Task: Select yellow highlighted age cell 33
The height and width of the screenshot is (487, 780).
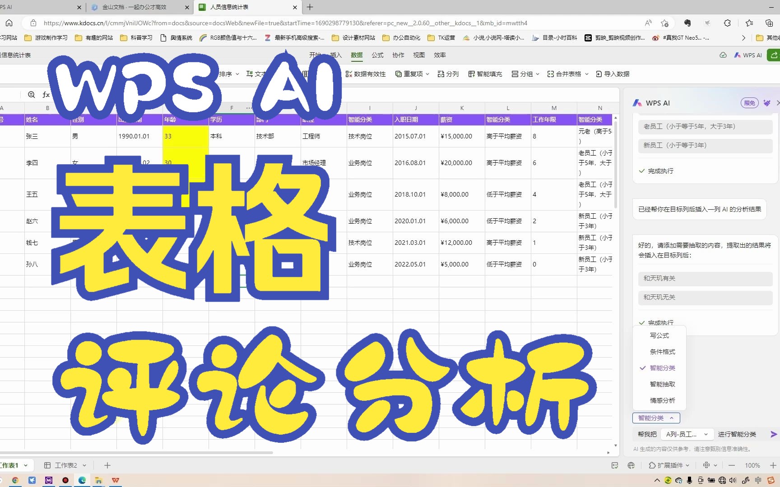Action: point(186,136)
